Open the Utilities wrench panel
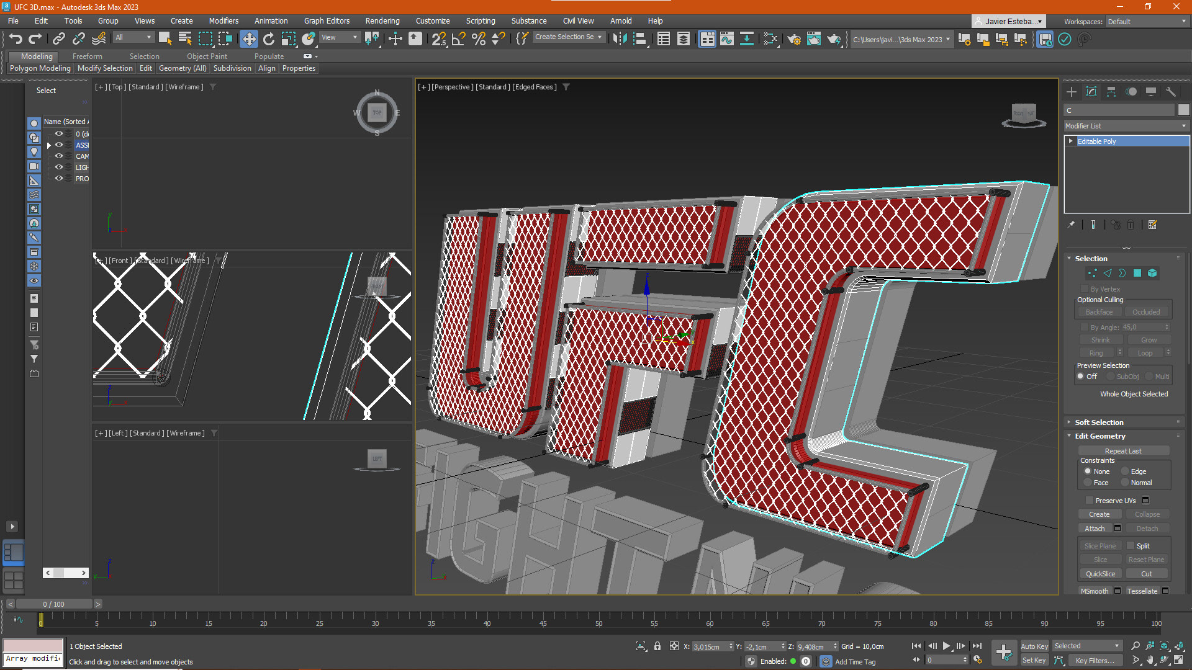Image resolution: width=1192 pixels, height=670 pixels. click(x=1171, y=92)
